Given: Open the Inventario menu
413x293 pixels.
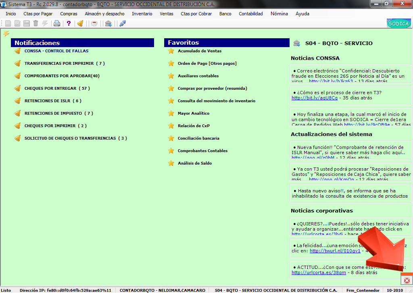Looking at the screenshot, I should pos(142,14).
